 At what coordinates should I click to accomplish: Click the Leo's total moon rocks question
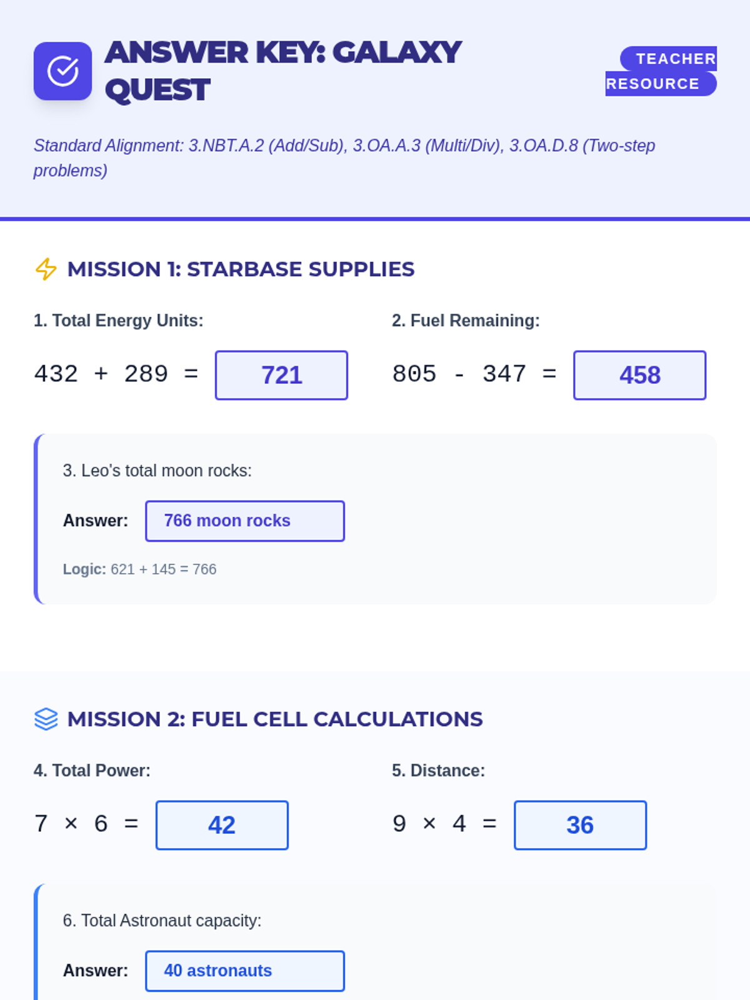tap(157, 471)
